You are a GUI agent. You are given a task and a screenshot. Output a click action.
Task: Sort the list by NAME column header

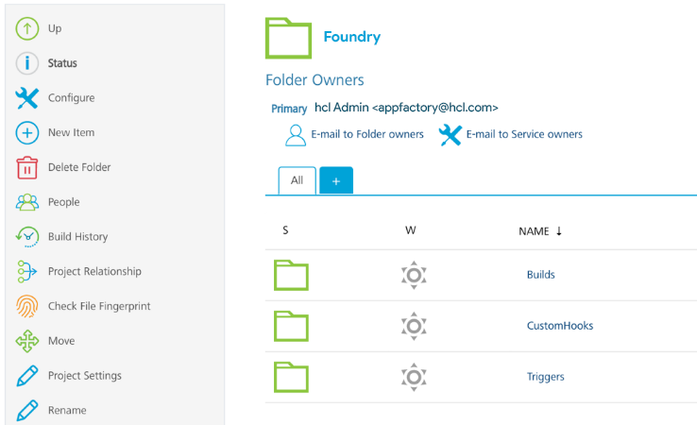(535, 231)
